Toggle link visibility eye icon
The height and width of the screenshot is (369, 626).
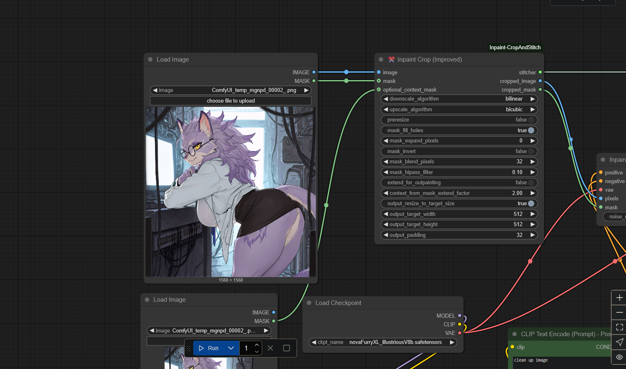[619, 357]
